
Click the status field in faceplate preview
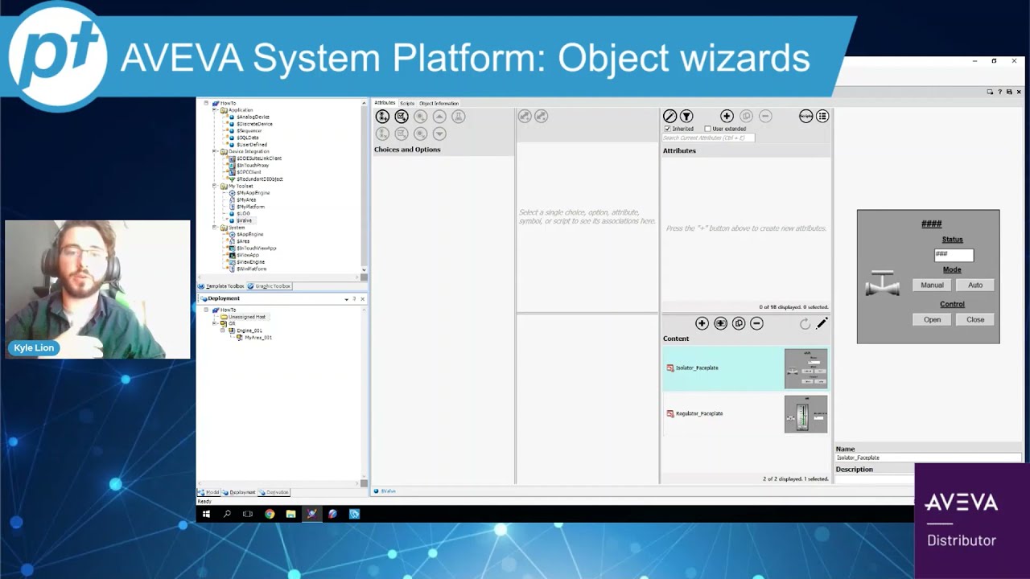point(954,255)
